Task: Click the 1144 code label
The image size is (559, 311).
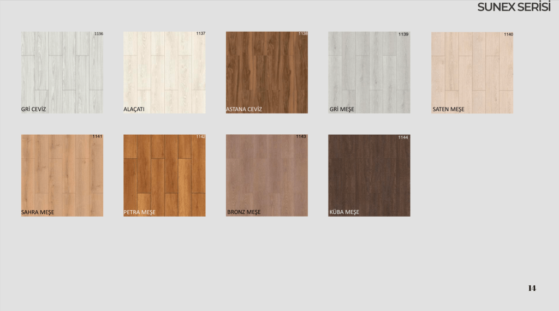Action: (403, 137)
